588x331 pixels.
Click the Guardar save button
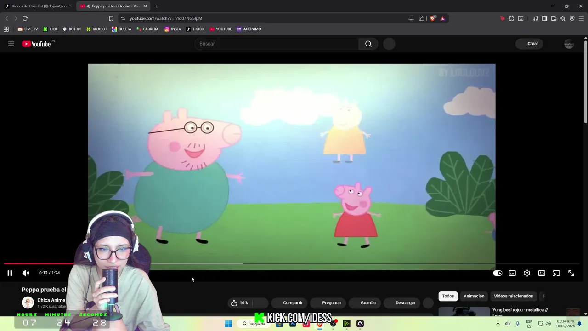365,303
